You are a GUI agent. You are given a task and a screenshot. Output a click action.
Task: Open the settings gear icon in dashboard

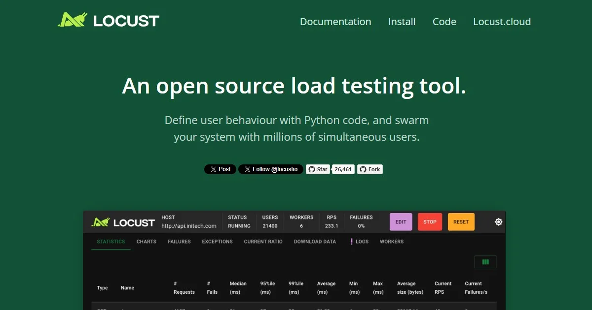[498, 222]
